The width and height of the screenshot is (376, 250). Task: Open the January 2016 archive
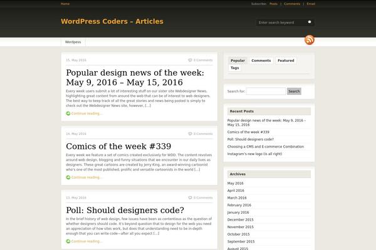pos(238,212)
